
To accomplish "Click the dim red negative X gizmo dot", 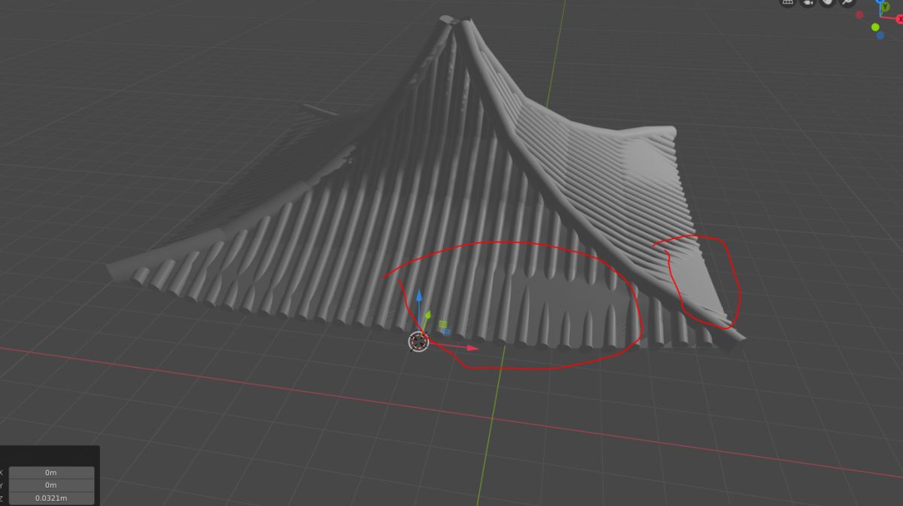I will [x=859, y=14].
